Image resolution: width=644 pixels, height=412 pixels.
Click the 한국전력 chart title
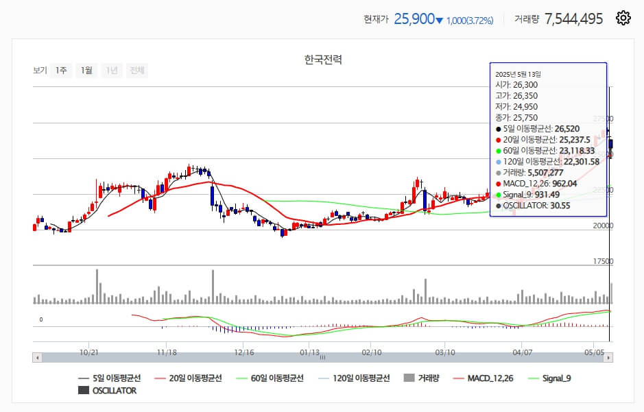click(x=323, y=60)
